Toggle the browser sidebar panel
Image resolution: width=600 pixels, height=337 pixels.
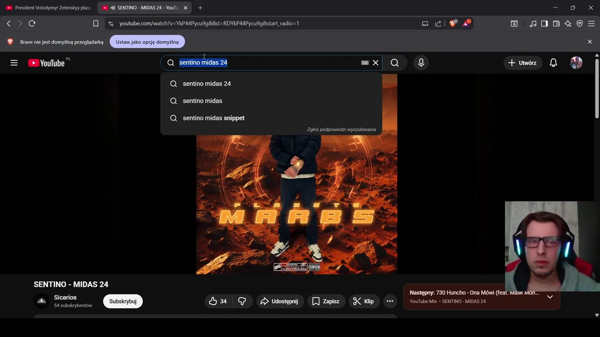pos(544,23)
